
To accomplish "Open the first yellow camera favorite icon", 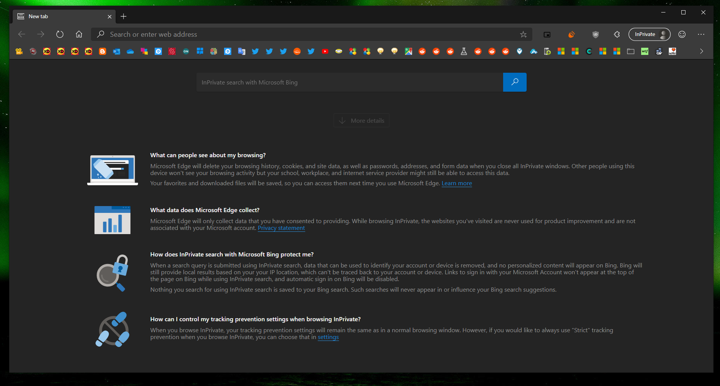I will coord(19,52).
